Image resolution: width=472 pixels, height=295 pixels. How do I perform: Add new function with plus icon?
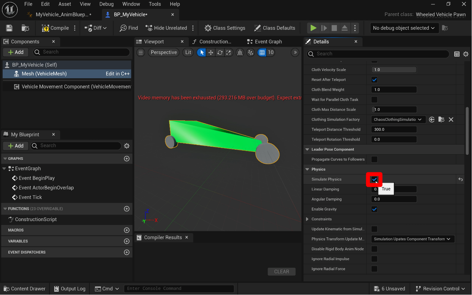[127, 209]
